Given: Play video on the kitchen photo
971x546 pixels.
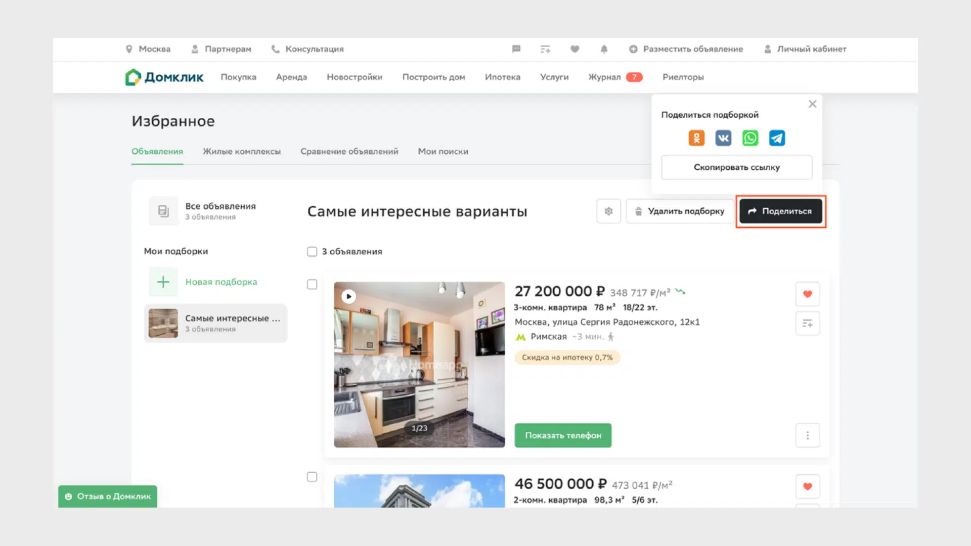Looking at the screenshot, I should [348, 297].
